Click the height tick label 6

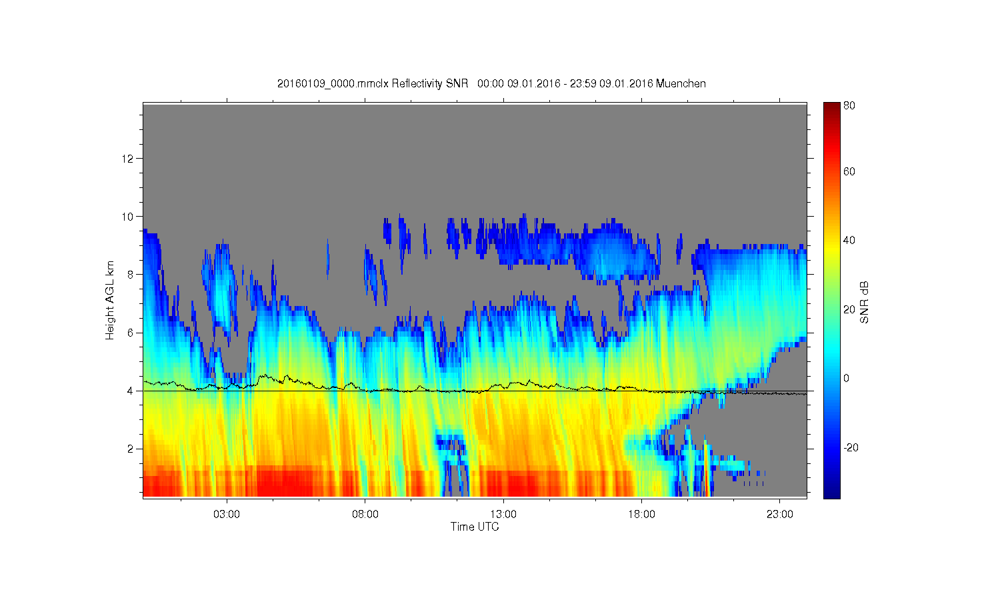coord(131,333)
